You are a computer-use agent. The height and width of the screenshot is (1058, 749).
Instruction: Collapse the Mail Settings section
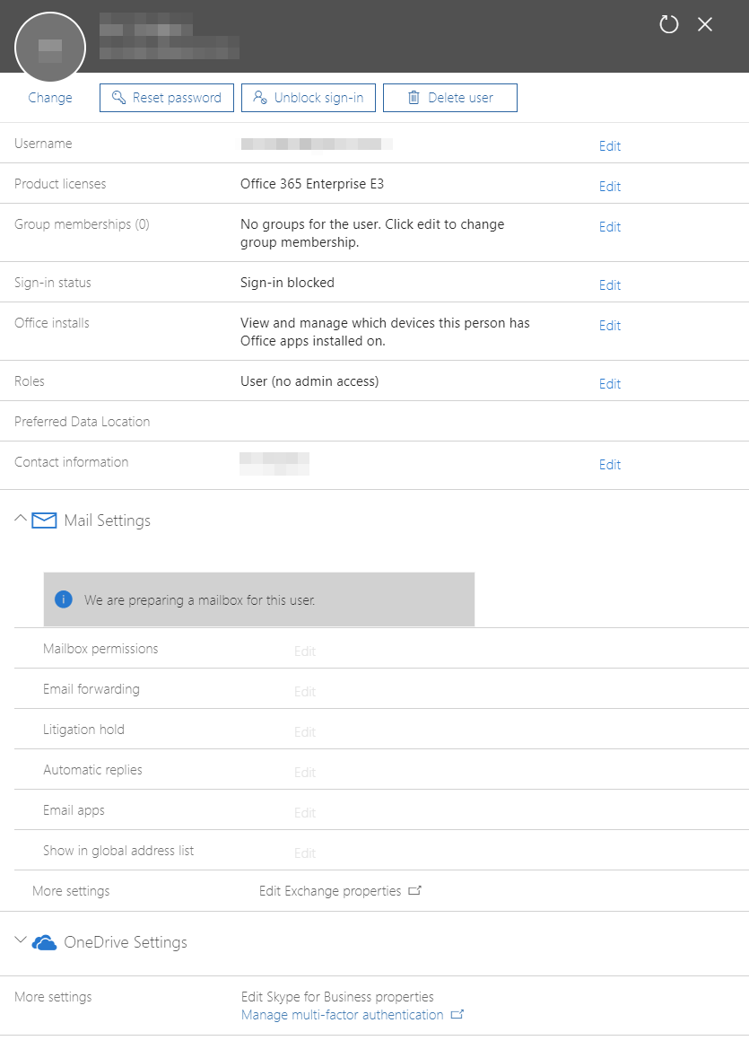pos(22,520)
